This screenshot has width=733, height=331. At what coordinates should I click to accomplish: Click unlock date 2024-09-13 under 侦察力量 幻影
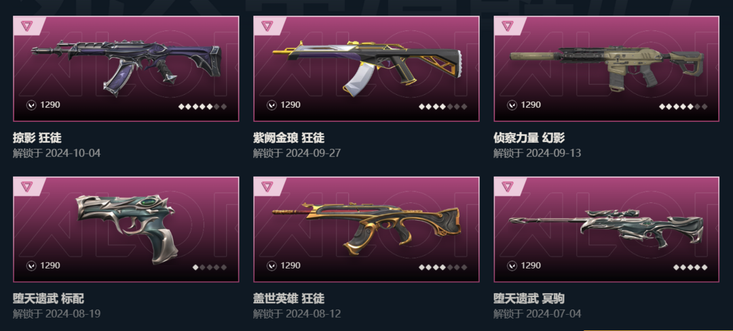coord(553,153)
